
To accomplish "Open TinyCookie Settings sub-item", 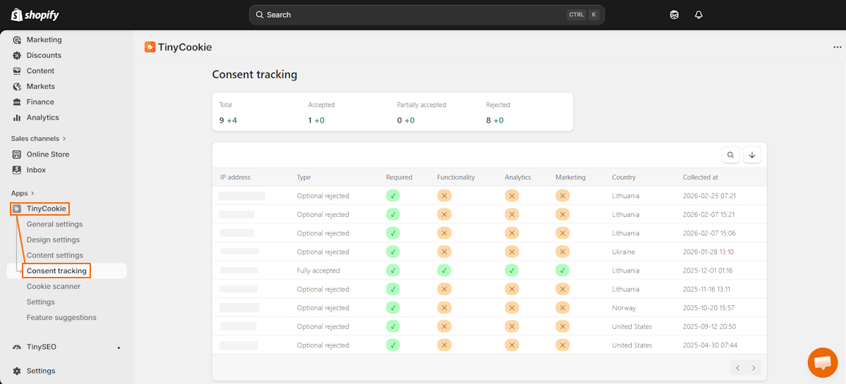I will click(41, 302).
